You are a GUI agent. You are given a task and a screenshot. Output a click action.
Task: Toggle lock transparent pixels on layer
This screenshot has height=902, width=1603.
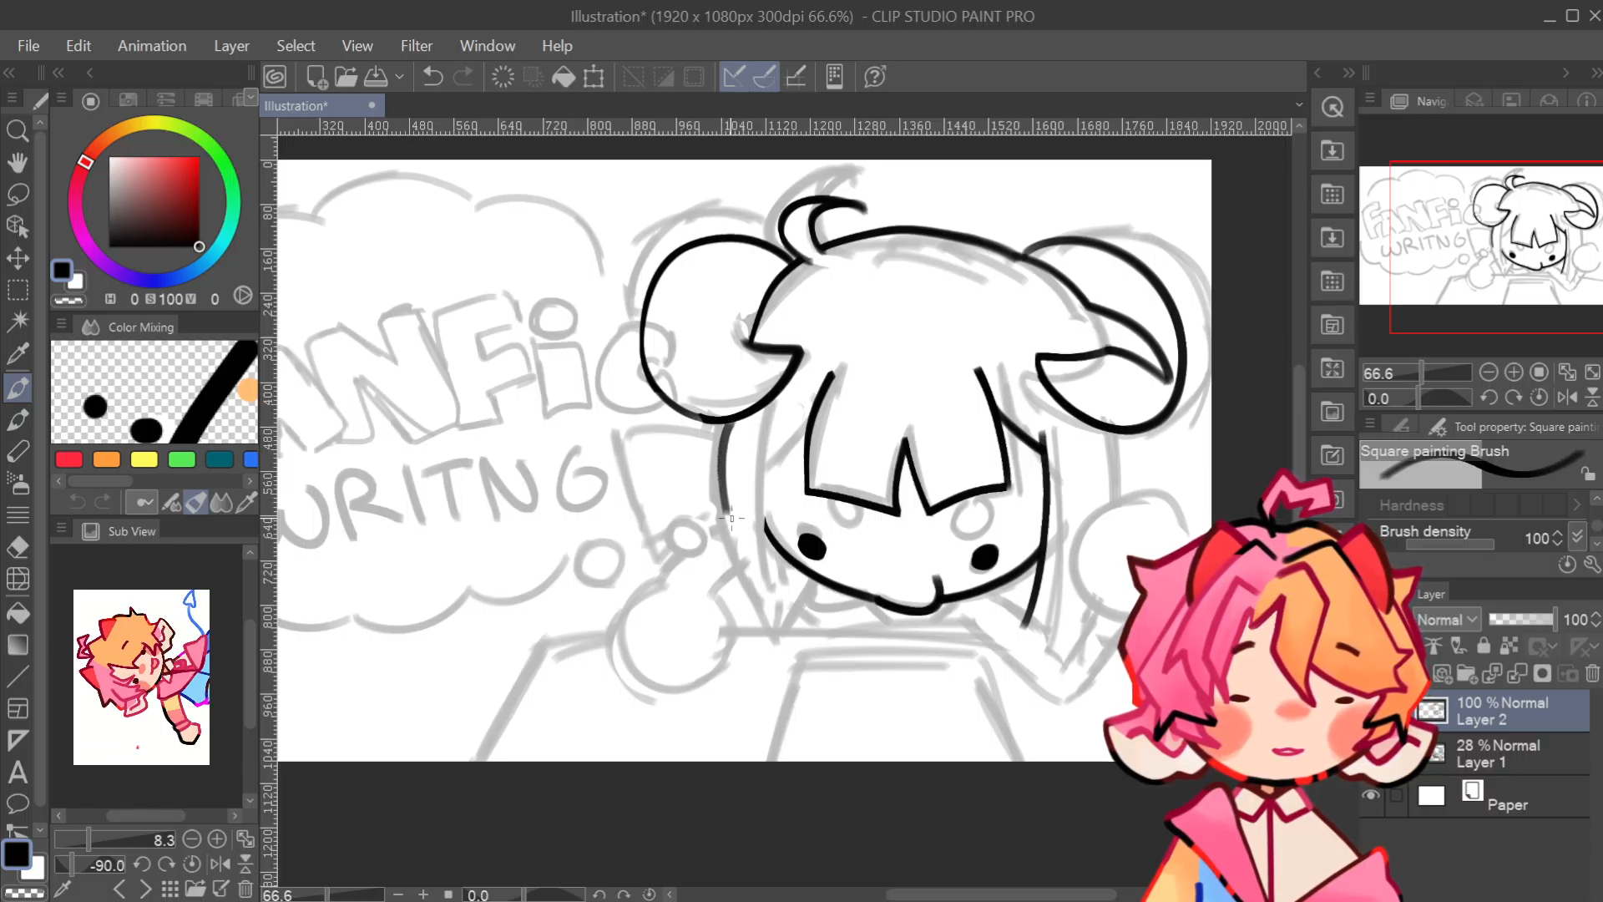(x=1509, y=646)
